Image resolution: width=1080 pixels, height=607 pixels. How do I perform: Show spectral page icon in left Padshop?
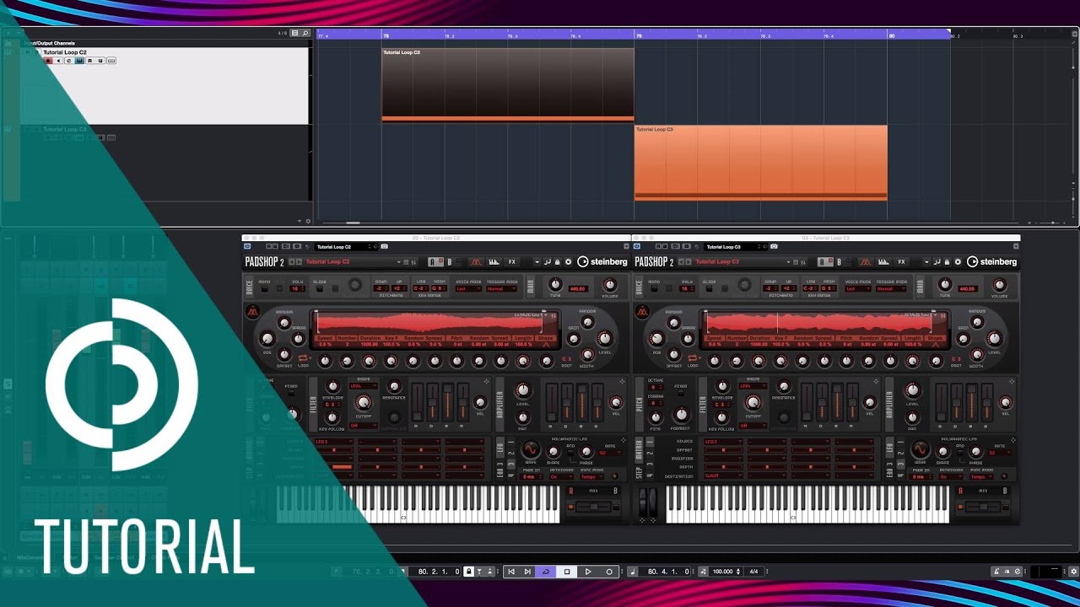[494, 261]
